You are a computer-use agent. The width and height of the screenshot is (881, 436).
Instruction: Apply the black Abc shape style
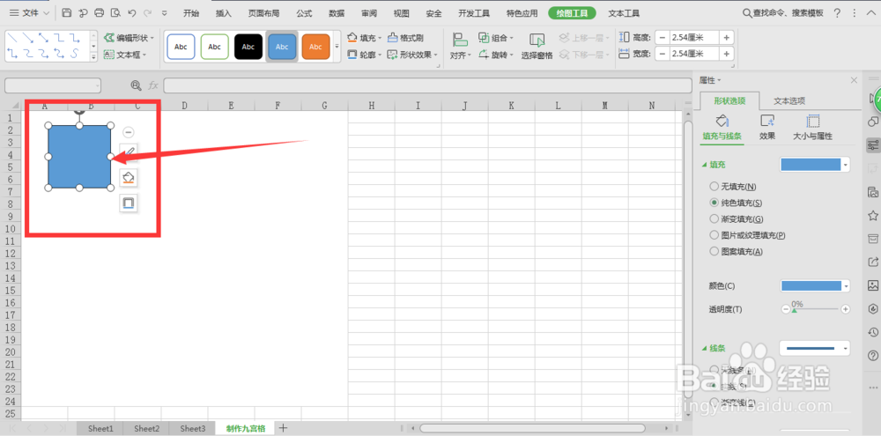coord(248,47)
